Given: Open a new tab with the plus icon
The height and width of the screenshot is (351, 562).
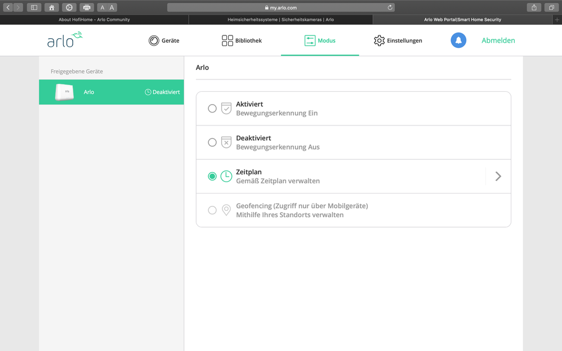Looking at the screenshot, I should click(557, 20).
